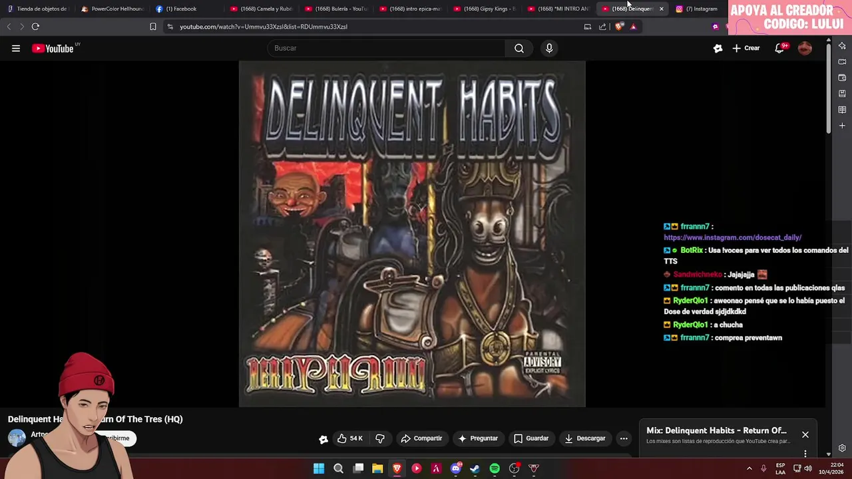Viewport: 852px width, 479px height.
Task: Click the ESP LAA language indicator
Action: [780, 468]
